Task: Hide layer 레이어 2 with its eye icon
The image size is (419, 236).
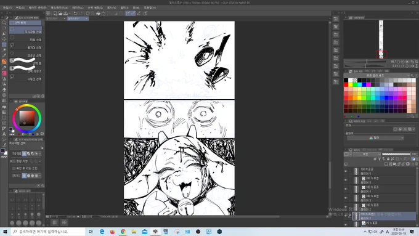Action: pyautogui.click(x=346, y=207)
